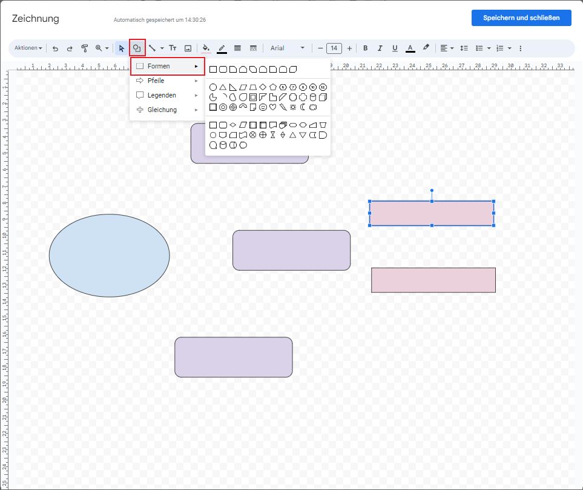This screenshot has width=583, height=490.
Task: Expand the Aktionen dropdown menu
Action: pos(28,48)
